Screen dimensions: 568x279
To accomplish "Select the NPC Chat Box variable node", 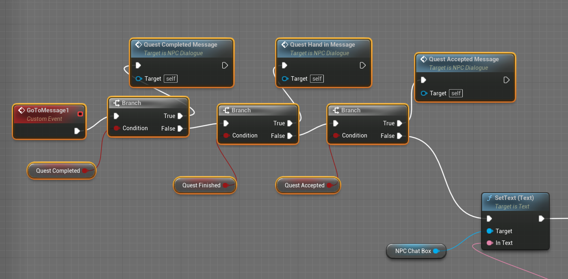I will tap(416, 251).
